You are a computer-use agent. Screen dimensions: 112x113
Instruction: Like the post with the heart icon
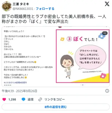coord(4,99)
